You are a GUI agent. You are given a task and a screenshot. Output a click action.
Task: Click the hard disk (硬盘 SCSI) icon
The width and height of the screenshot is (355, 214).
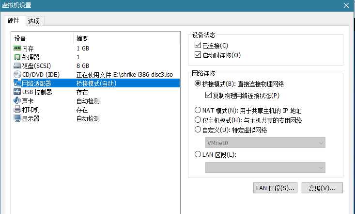point(17,66)
